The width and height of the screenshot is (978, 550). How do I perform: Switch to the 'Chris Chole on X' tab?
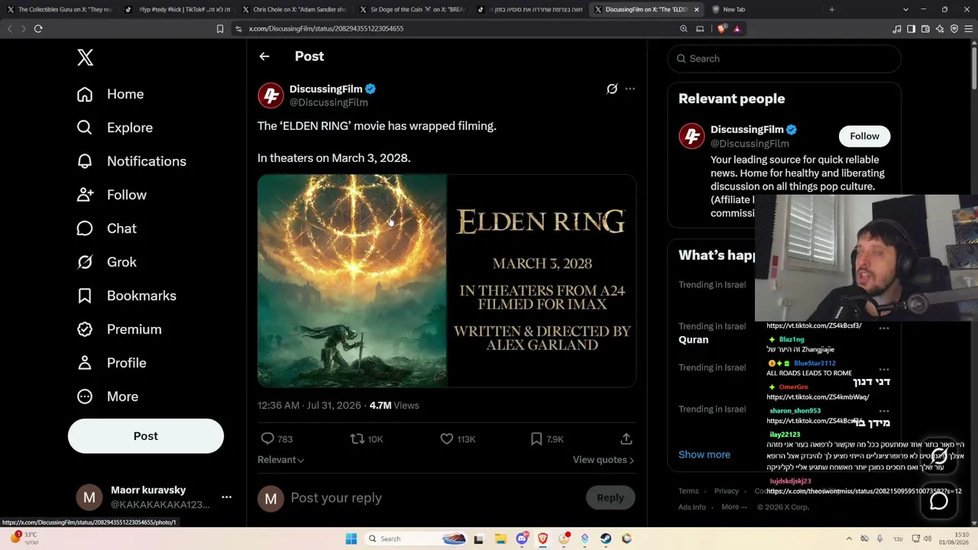point(293,9)
